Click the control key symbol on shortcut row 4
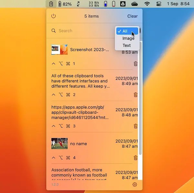This screenshot has height=193, width=194. point(53,158)
